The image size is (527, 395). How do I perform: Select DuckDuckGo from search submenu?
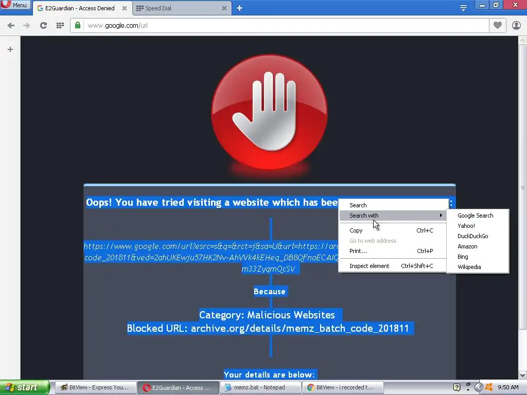click(x=478, y=236)
